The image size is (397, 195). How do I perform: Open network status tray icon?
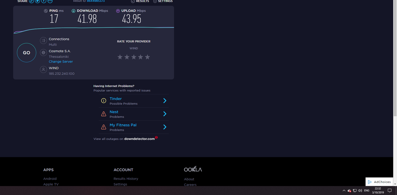click(x=355, y=191)
